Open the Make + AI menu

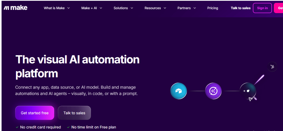pyautogui.click(x=92, y=8)
